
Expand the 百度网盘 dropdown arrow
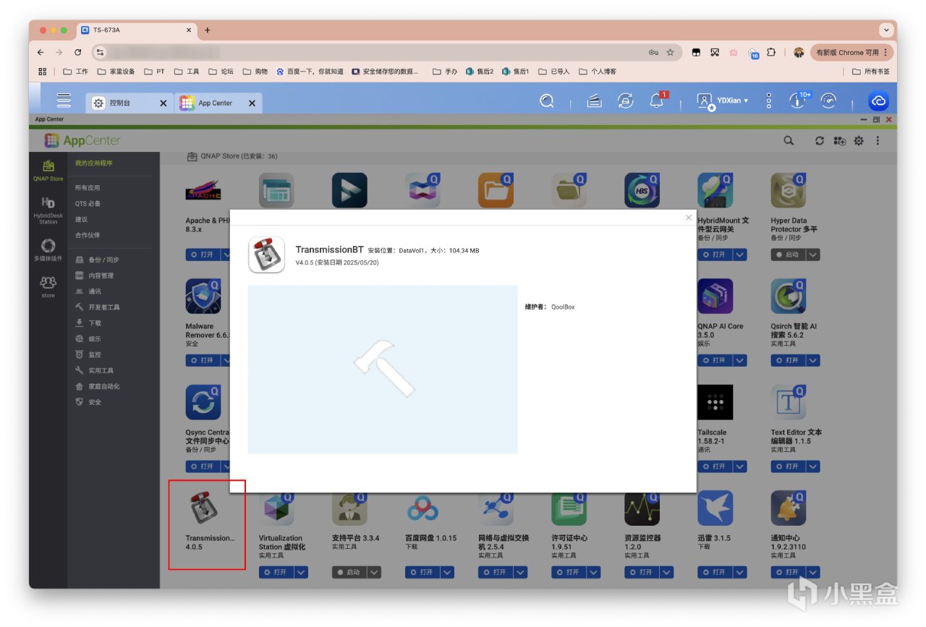(x=448, y=572)
